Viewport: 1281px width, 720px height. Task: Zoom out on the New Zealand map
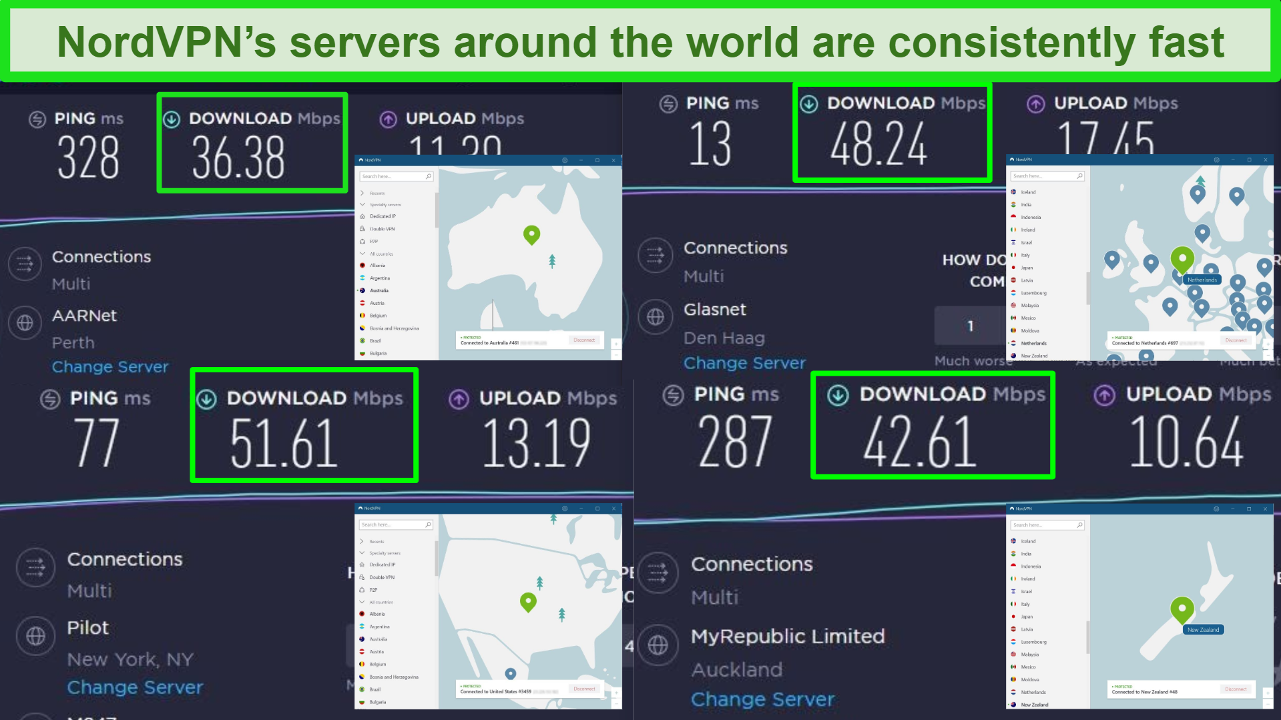[1268, 704]
